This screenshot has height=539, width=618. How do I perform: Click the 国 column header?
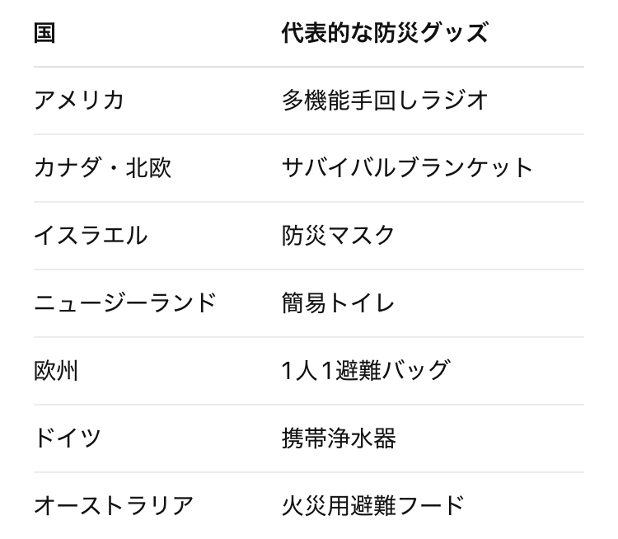(44, 33)
